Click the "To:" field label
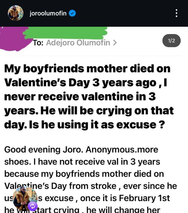 (38, 43)
